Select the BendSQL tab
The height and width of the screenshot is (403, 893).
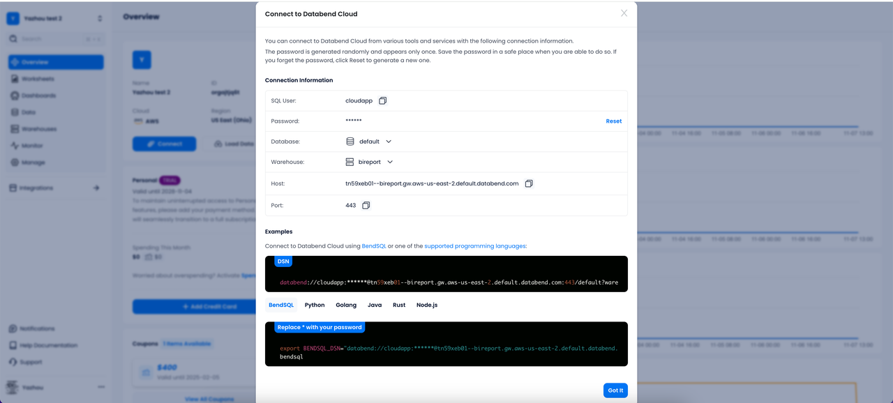[281, 305]
